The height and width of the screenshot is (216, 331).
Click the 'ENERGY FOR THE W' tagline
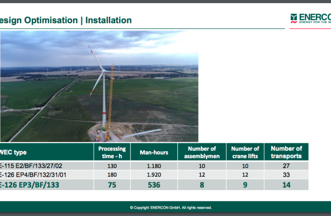point(315,22)
